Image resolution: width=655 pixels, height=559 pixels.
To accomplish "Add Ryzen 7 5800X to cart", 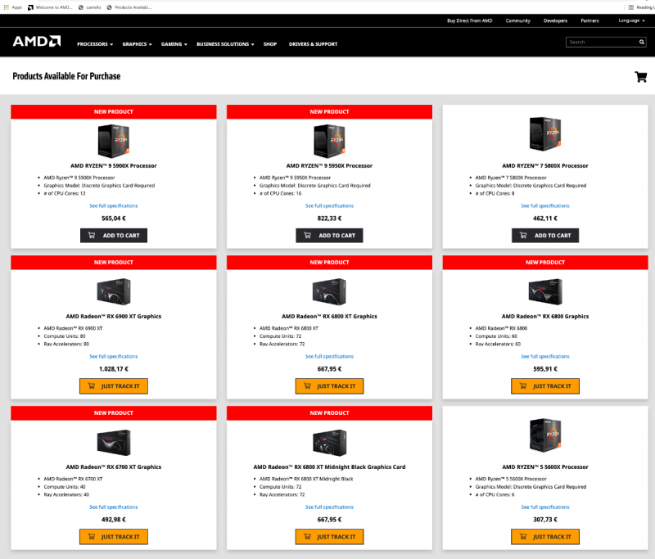I will [x=545, y=236].
